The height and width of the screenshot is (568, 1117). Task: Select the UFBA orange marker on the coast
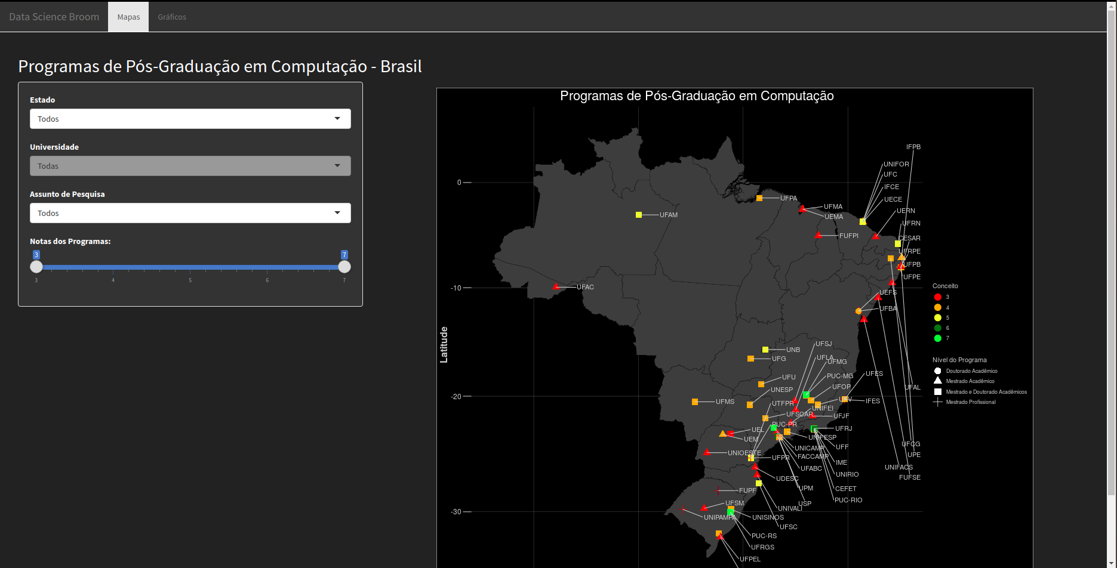point(858,311)
